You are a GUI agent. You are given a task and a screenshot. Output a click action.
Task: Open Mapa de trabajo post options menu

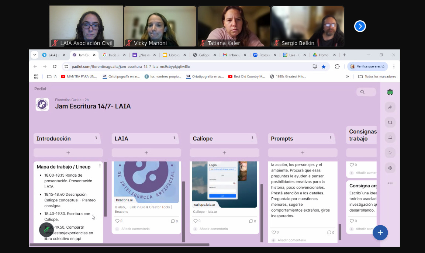pyautogui.click(x=100, y=166)
